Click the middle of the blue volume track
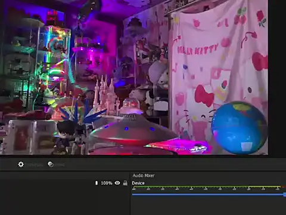Image resolution: width=286 pixels, height=215 pixels. click(x=208, y=195)
